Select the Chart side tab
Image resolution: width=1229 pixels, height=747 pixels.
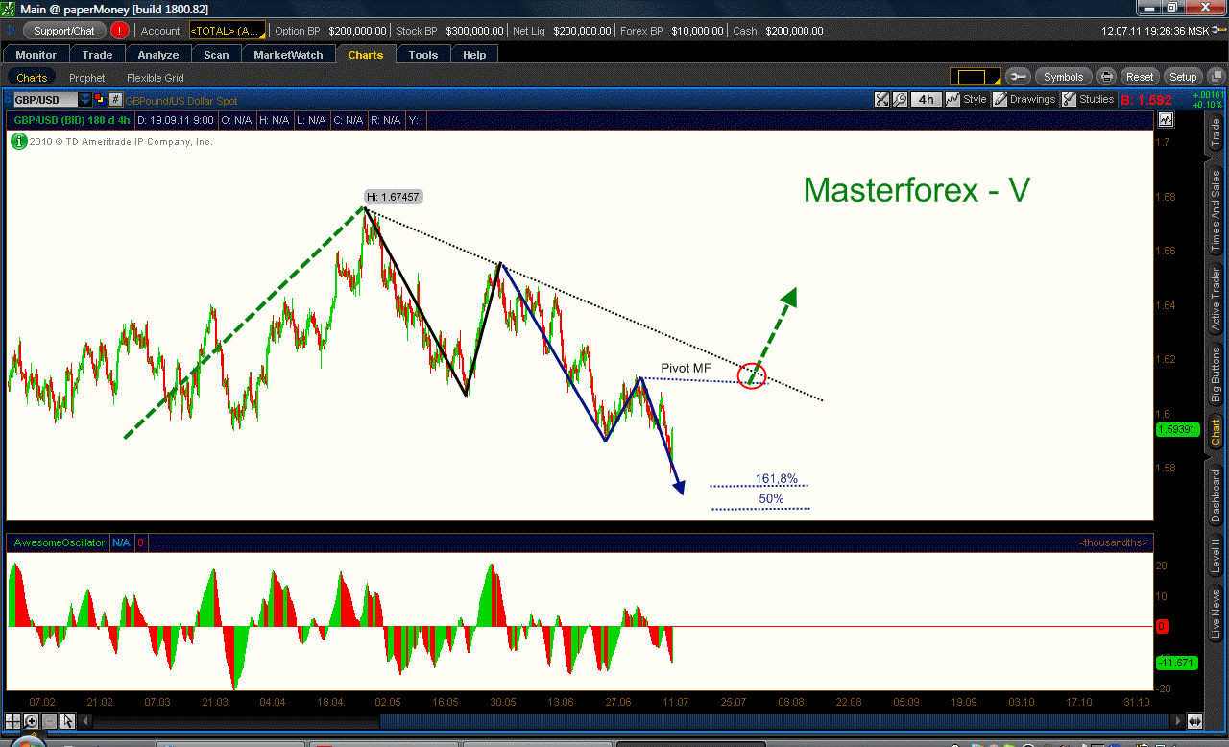(x=1216, y=433)
